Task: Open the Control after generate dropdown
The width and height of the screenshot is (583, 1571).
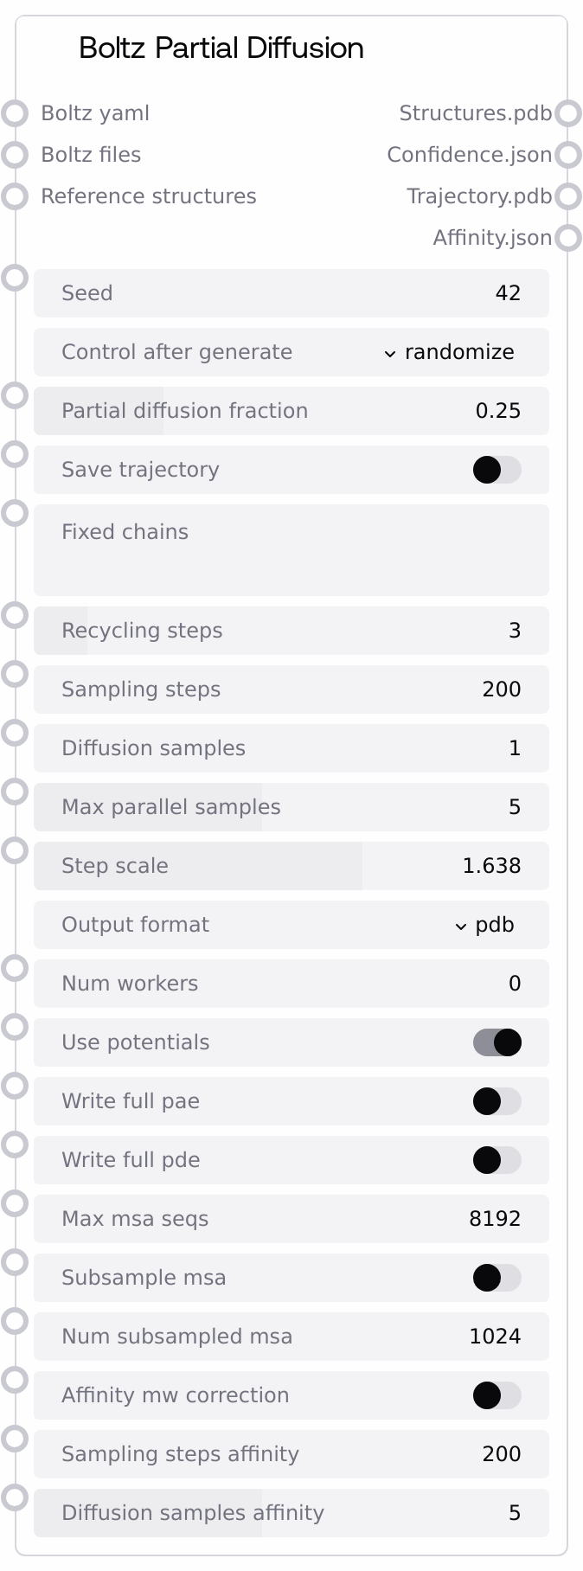Action: [450, 352]
